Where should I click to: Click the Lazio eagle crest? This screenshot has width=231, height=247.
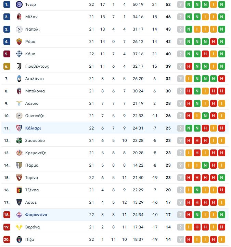tap(19, 103)
